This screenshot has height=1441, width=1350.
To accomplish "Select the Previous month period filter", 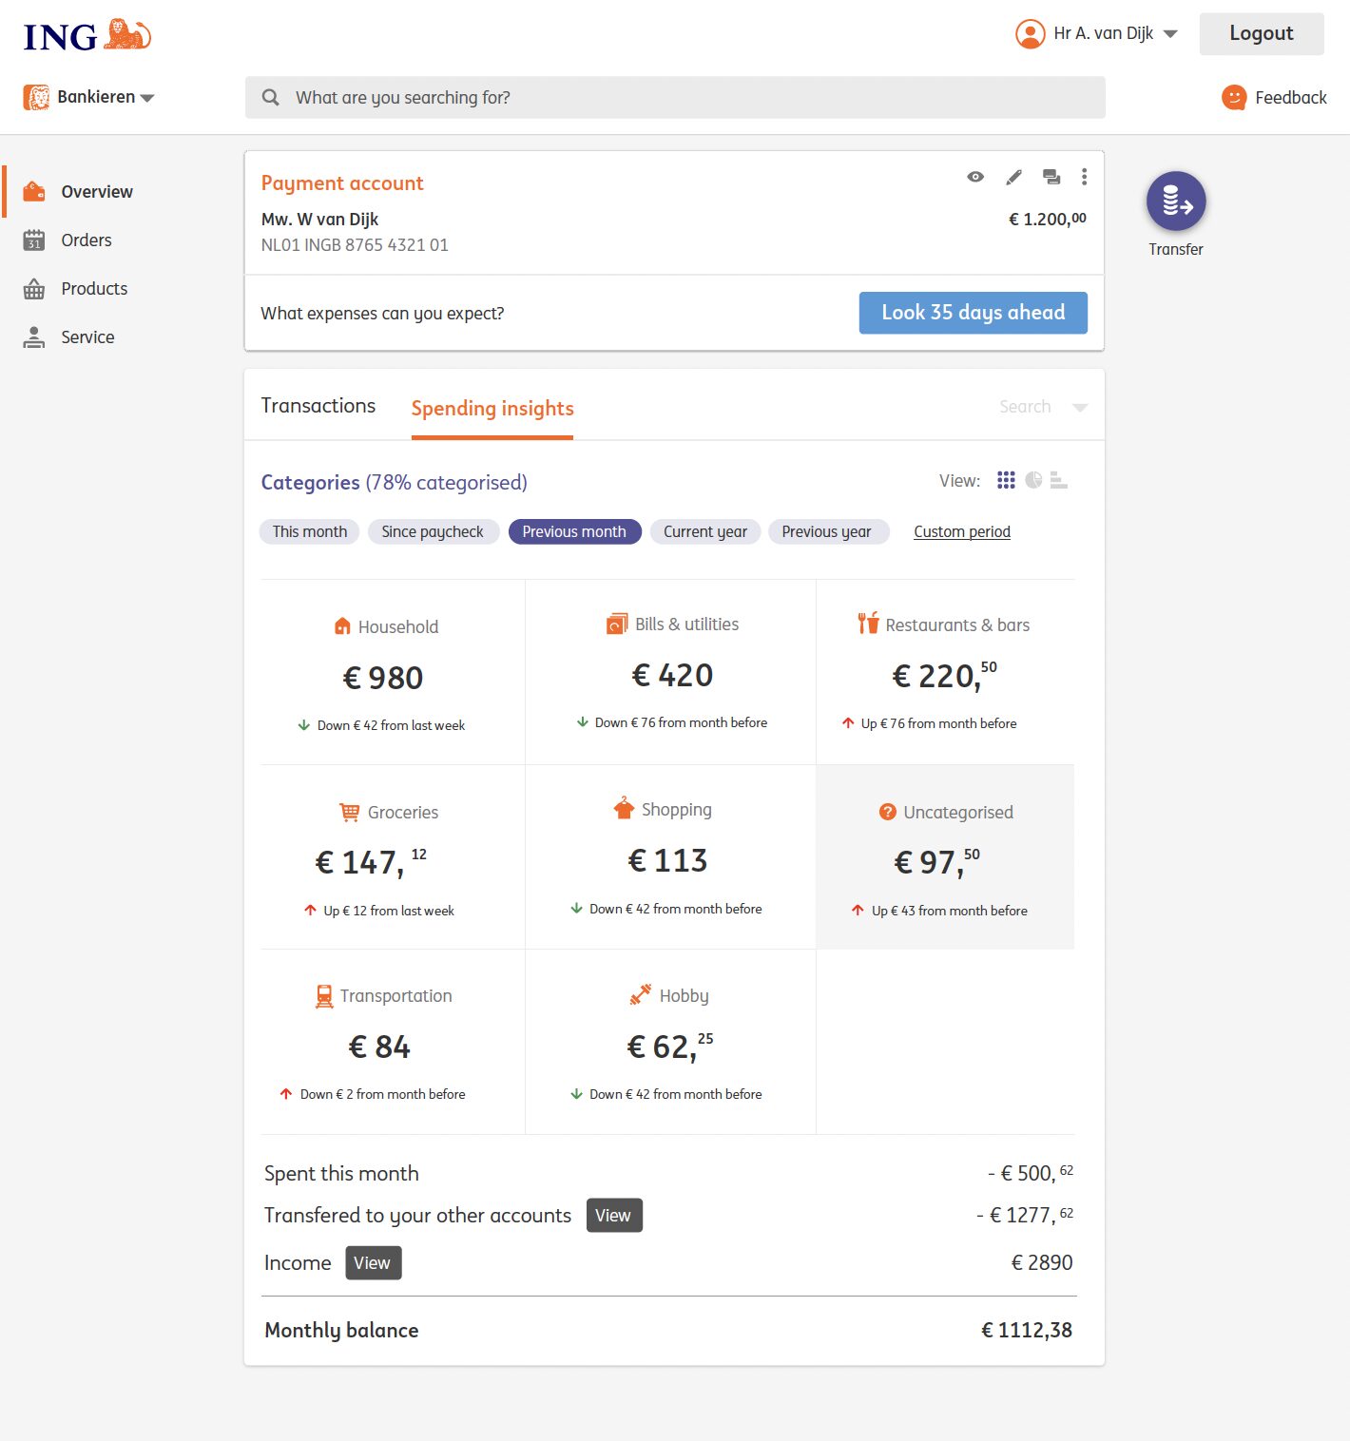I will click(x=574, y=531).
